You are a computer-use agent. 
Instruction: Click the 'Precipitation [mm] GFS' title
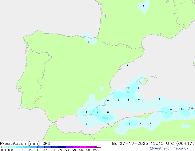(x=25, y=144)
